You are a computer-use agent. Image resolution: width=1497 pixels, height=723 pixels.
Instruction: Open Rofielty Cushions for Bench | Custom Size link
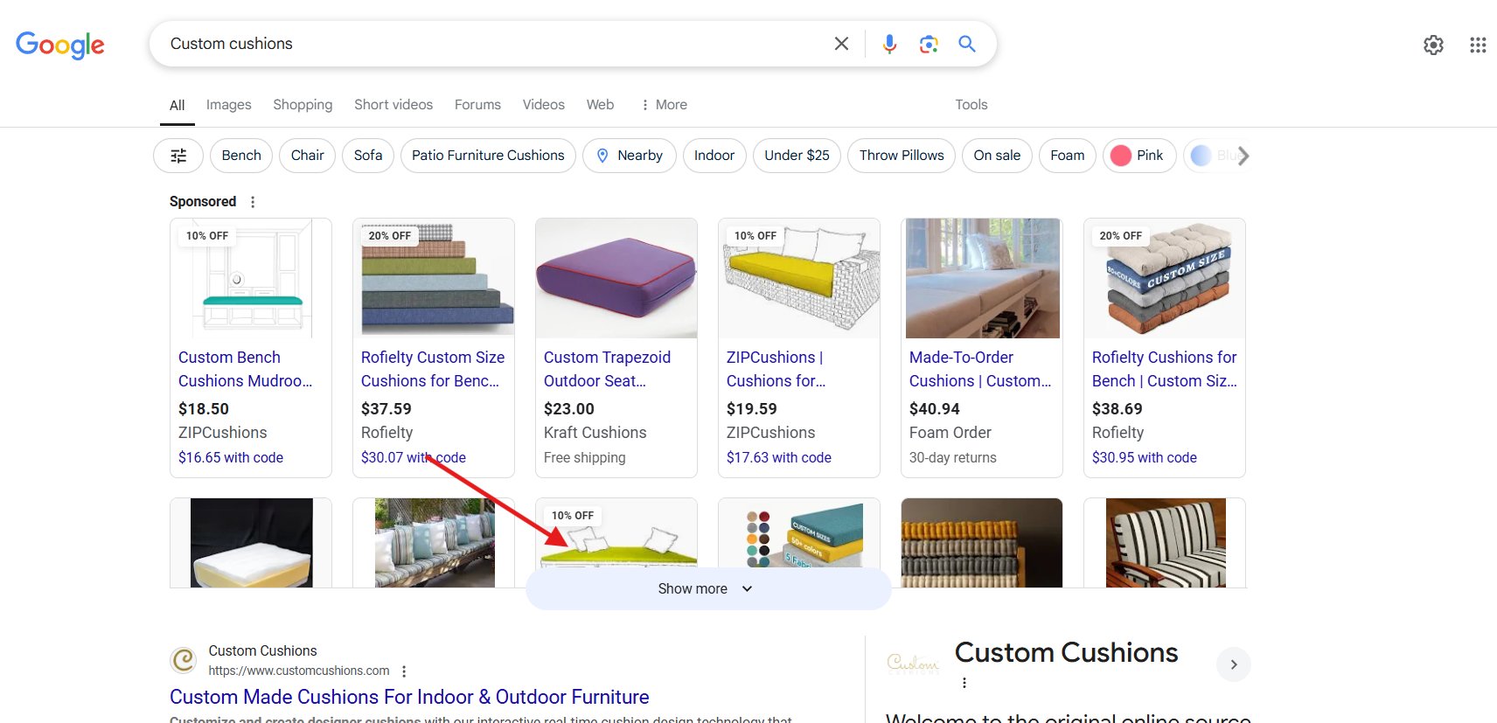pos(1165,369)
